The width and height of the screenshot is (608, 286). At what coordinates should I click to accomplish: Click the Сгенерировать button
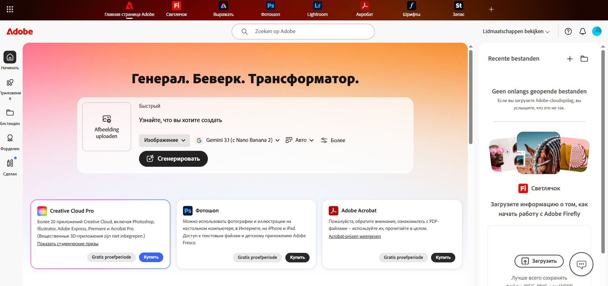(x=173, y=159)
